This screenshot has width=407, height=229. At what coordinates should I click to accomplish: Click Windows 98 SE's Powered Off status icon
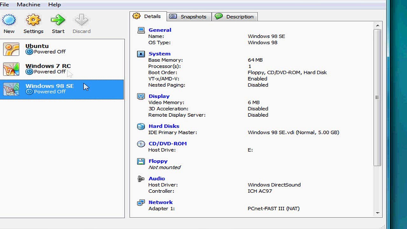(29, 92)
